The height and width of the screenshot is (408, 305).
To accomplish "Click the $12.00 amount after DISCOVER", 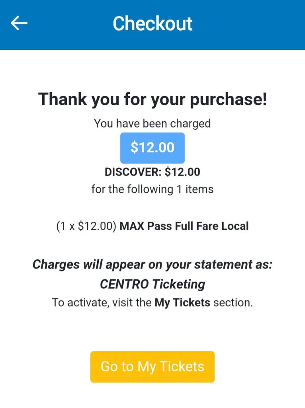I will click(x=182, y=172).
